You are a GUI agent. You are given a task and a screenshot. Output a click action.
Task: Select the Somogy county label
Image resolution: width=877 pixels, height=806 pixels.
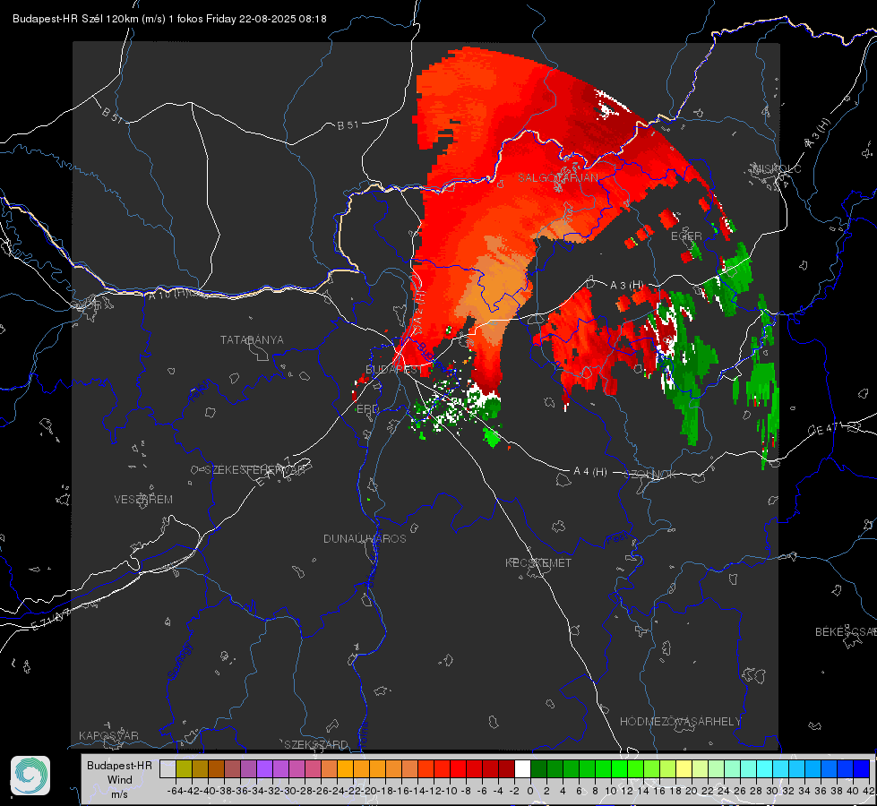point(179,661)
